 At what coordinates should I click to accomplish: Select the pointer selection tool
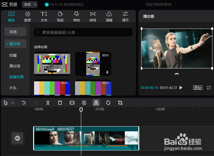point(6,103)
